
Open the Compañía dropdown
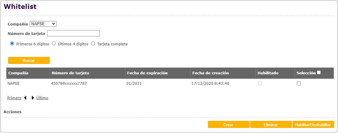(43, 24)
